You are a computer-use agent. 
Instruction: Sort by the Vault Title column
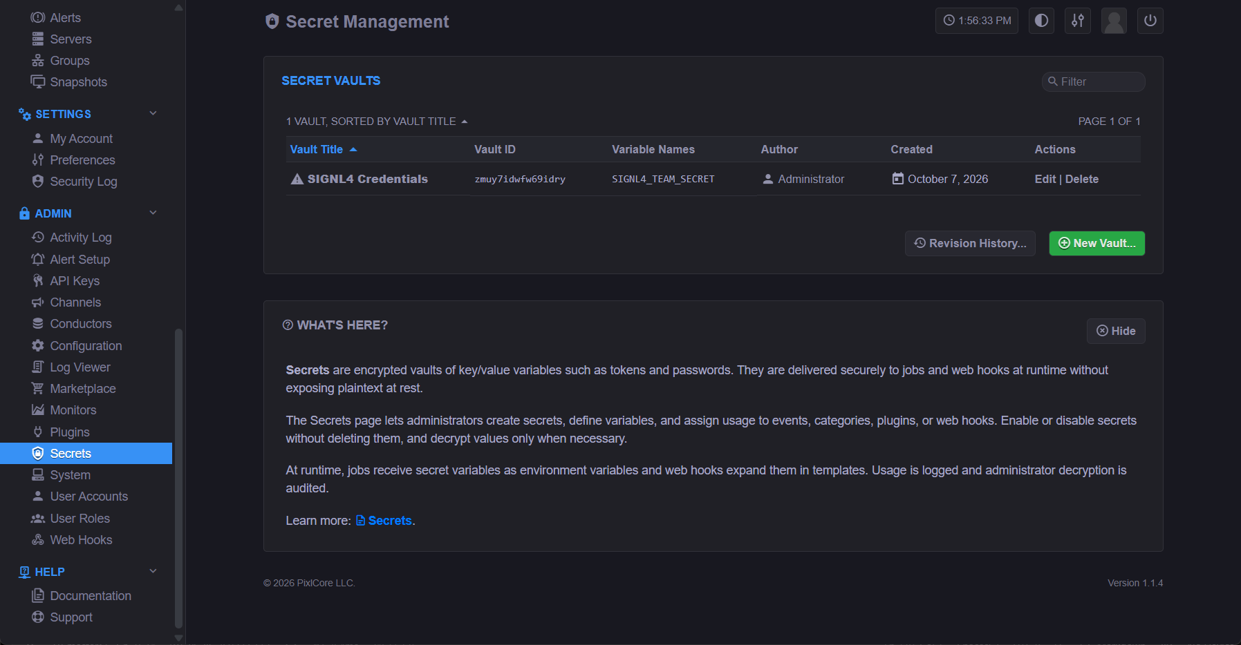click(324, 149)
